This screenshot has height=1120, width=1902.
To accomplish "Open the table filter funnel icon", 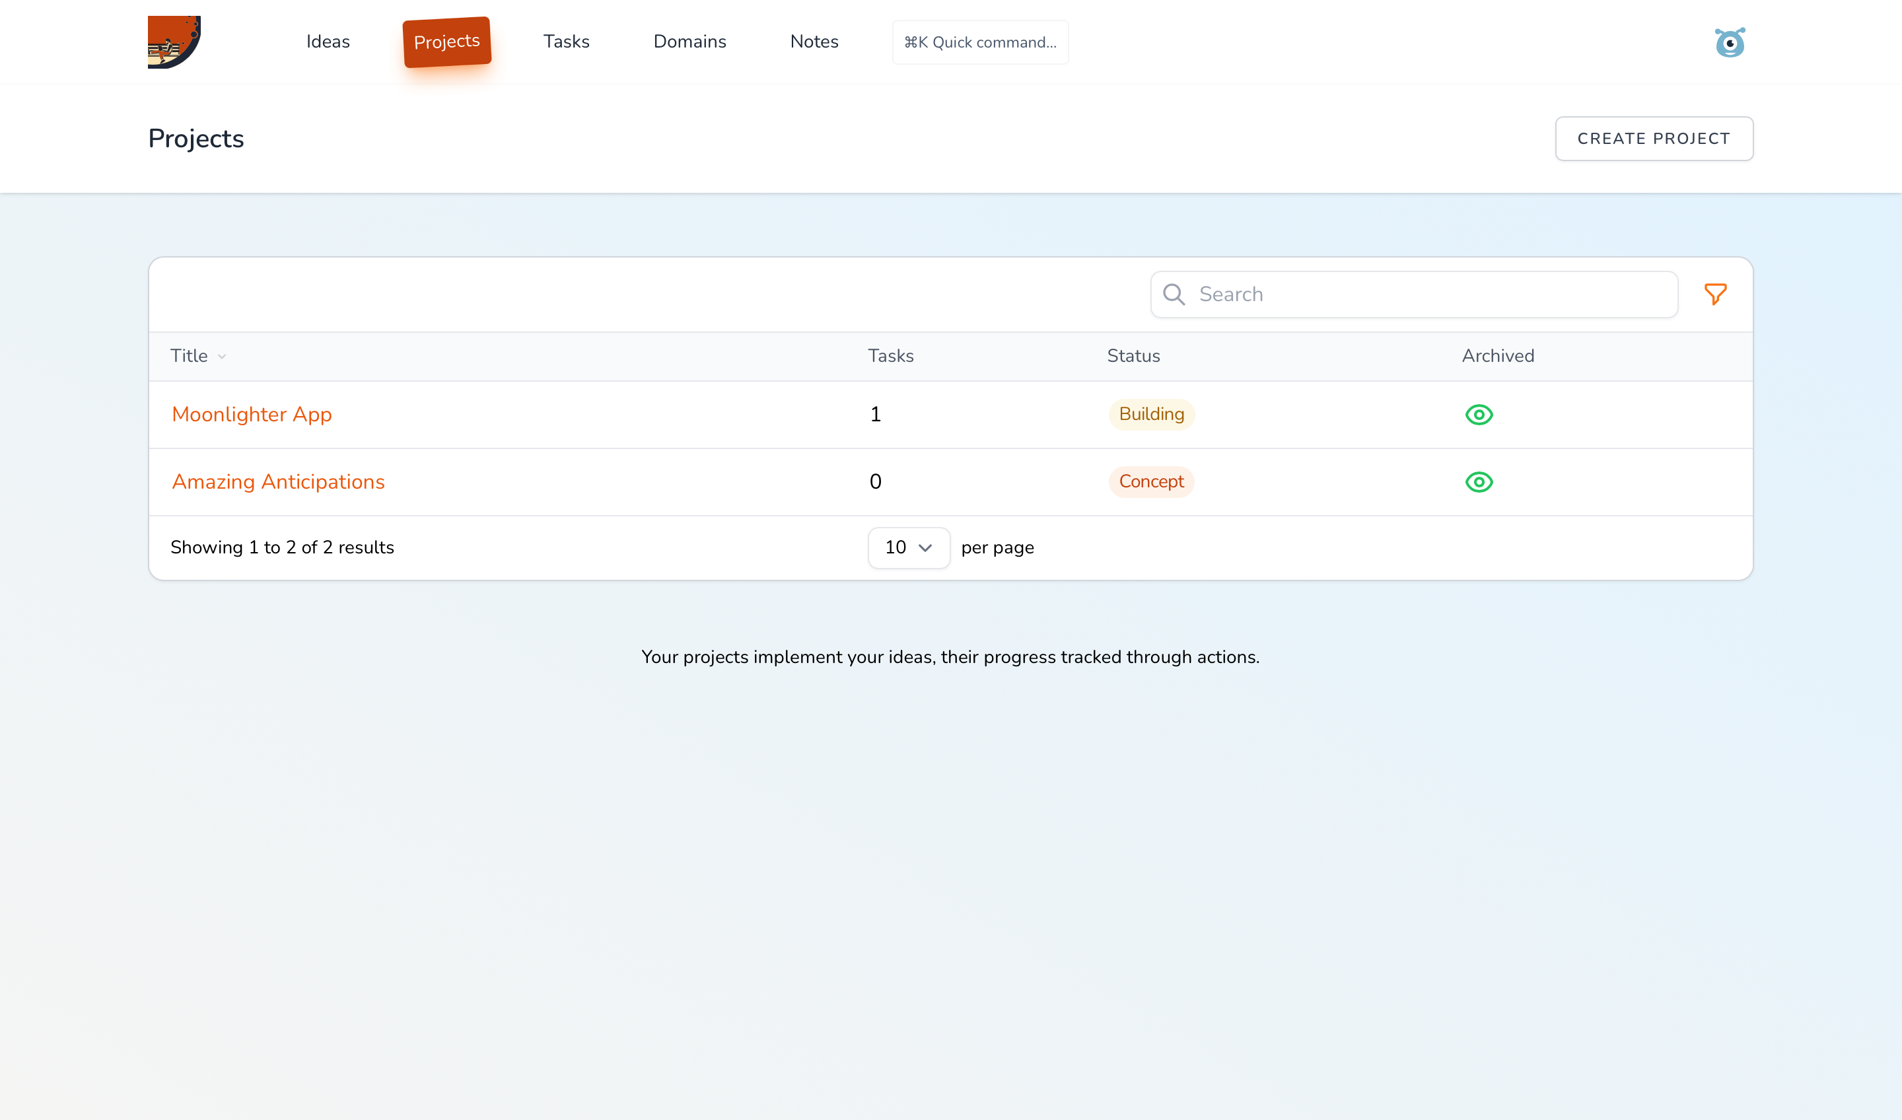I will (x=1715, y=295).
